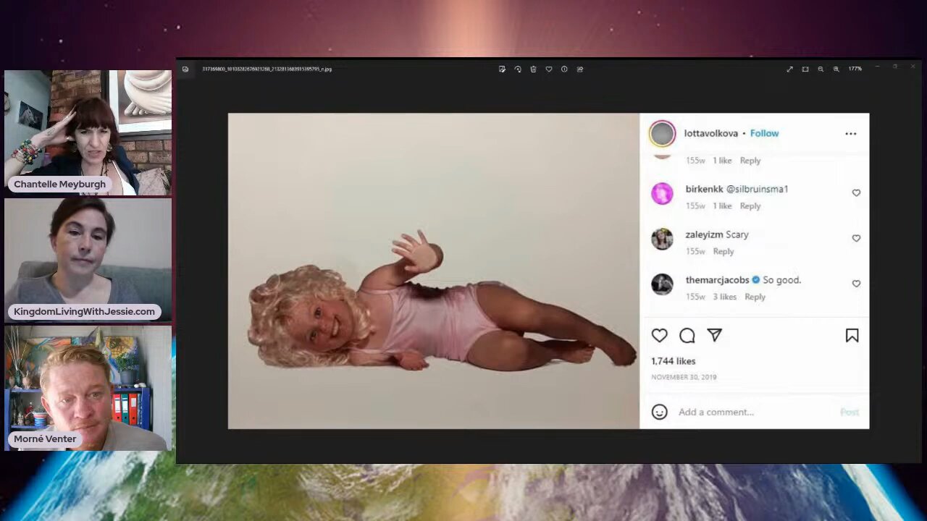Click the 'So good.' comment text
The height and width of the screenshot is (521, 927).
click(782, 280)
